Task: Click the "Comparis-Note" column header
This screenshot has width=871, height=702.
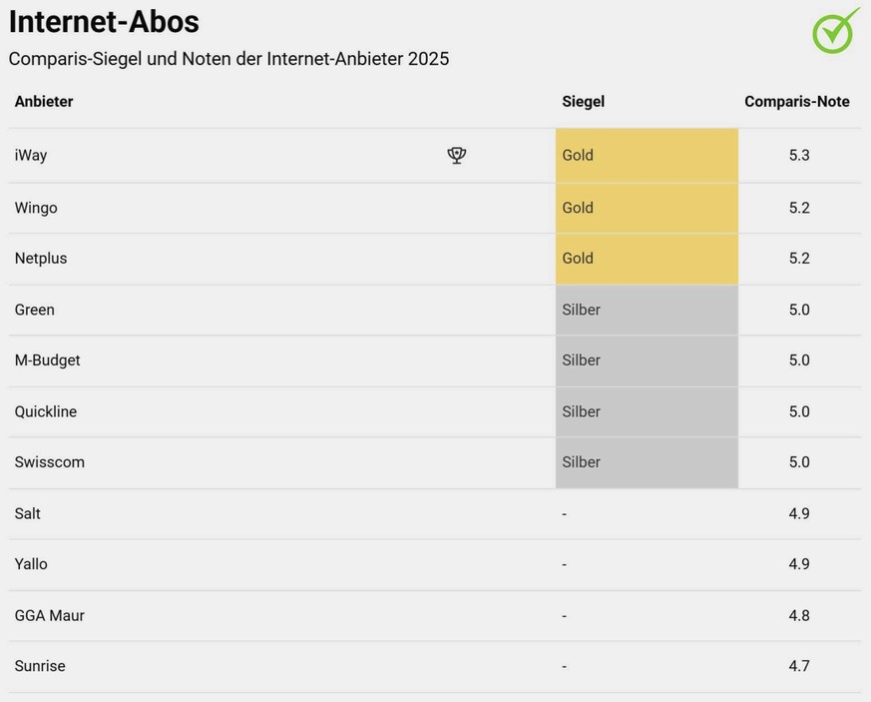Action: pos(797,102)
